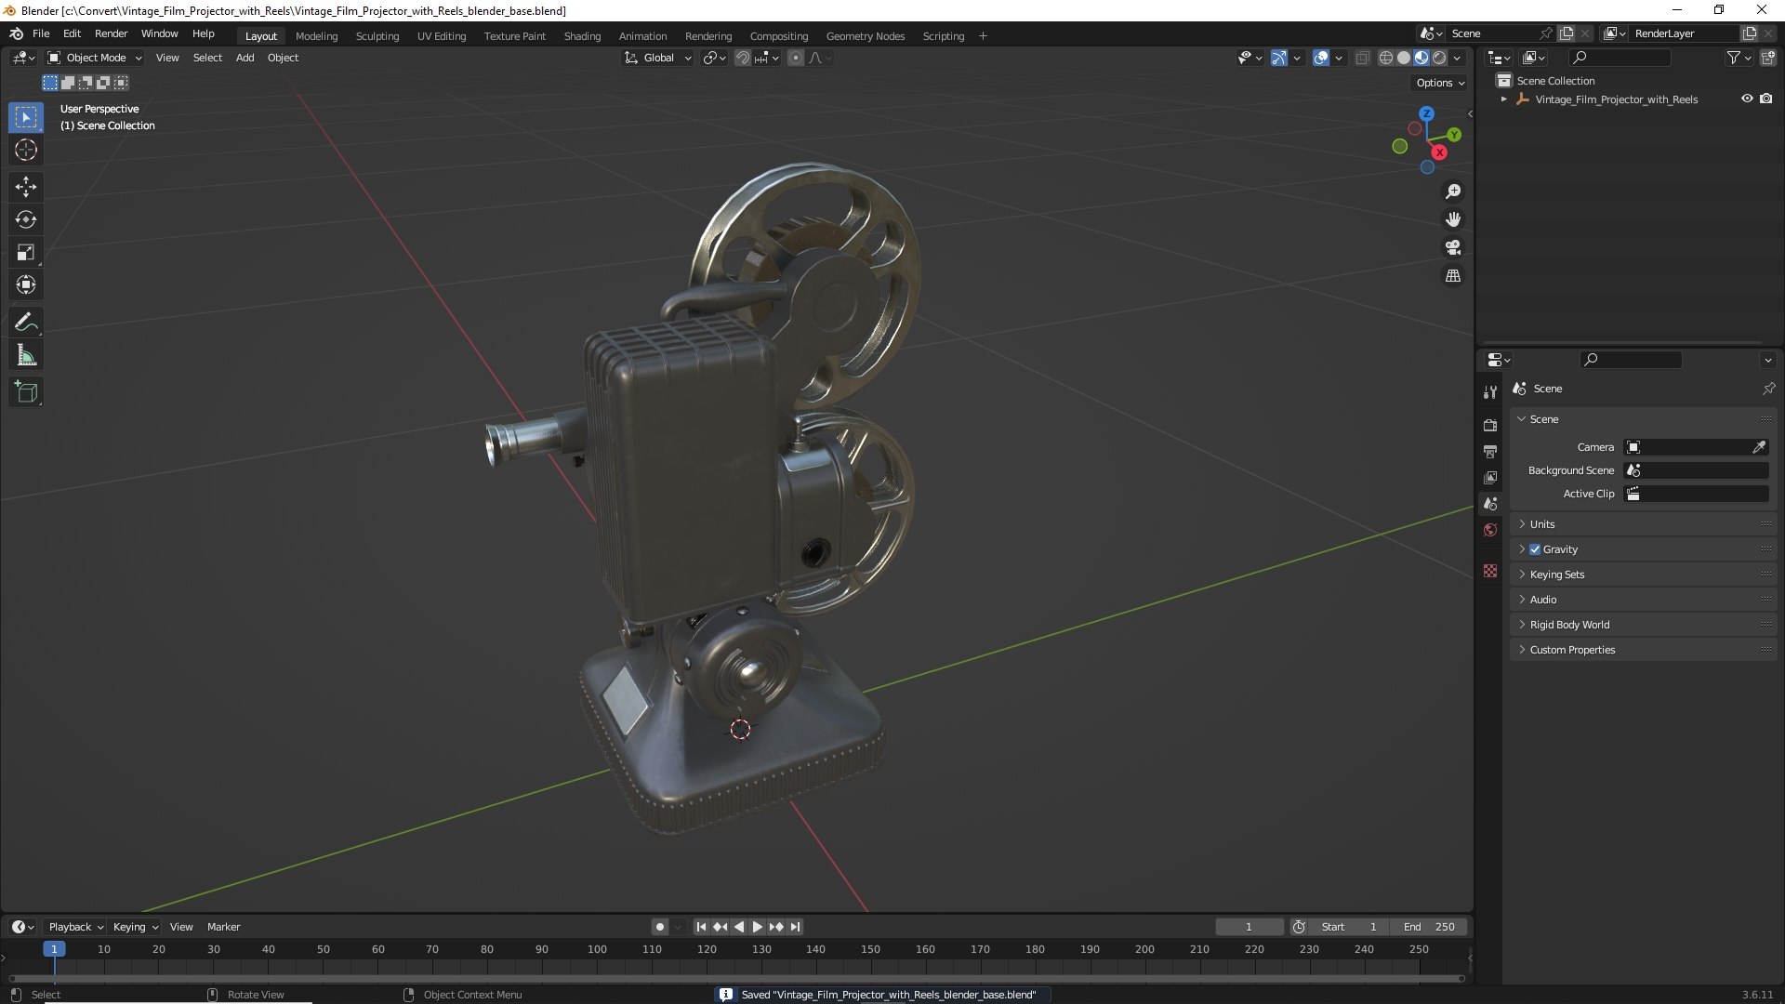Activate the Transform tool

coord(26,284)
